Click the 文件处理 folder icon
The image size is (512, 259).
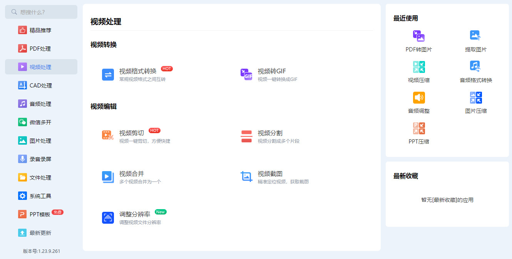pyautogui.click(x=22, y=178)
